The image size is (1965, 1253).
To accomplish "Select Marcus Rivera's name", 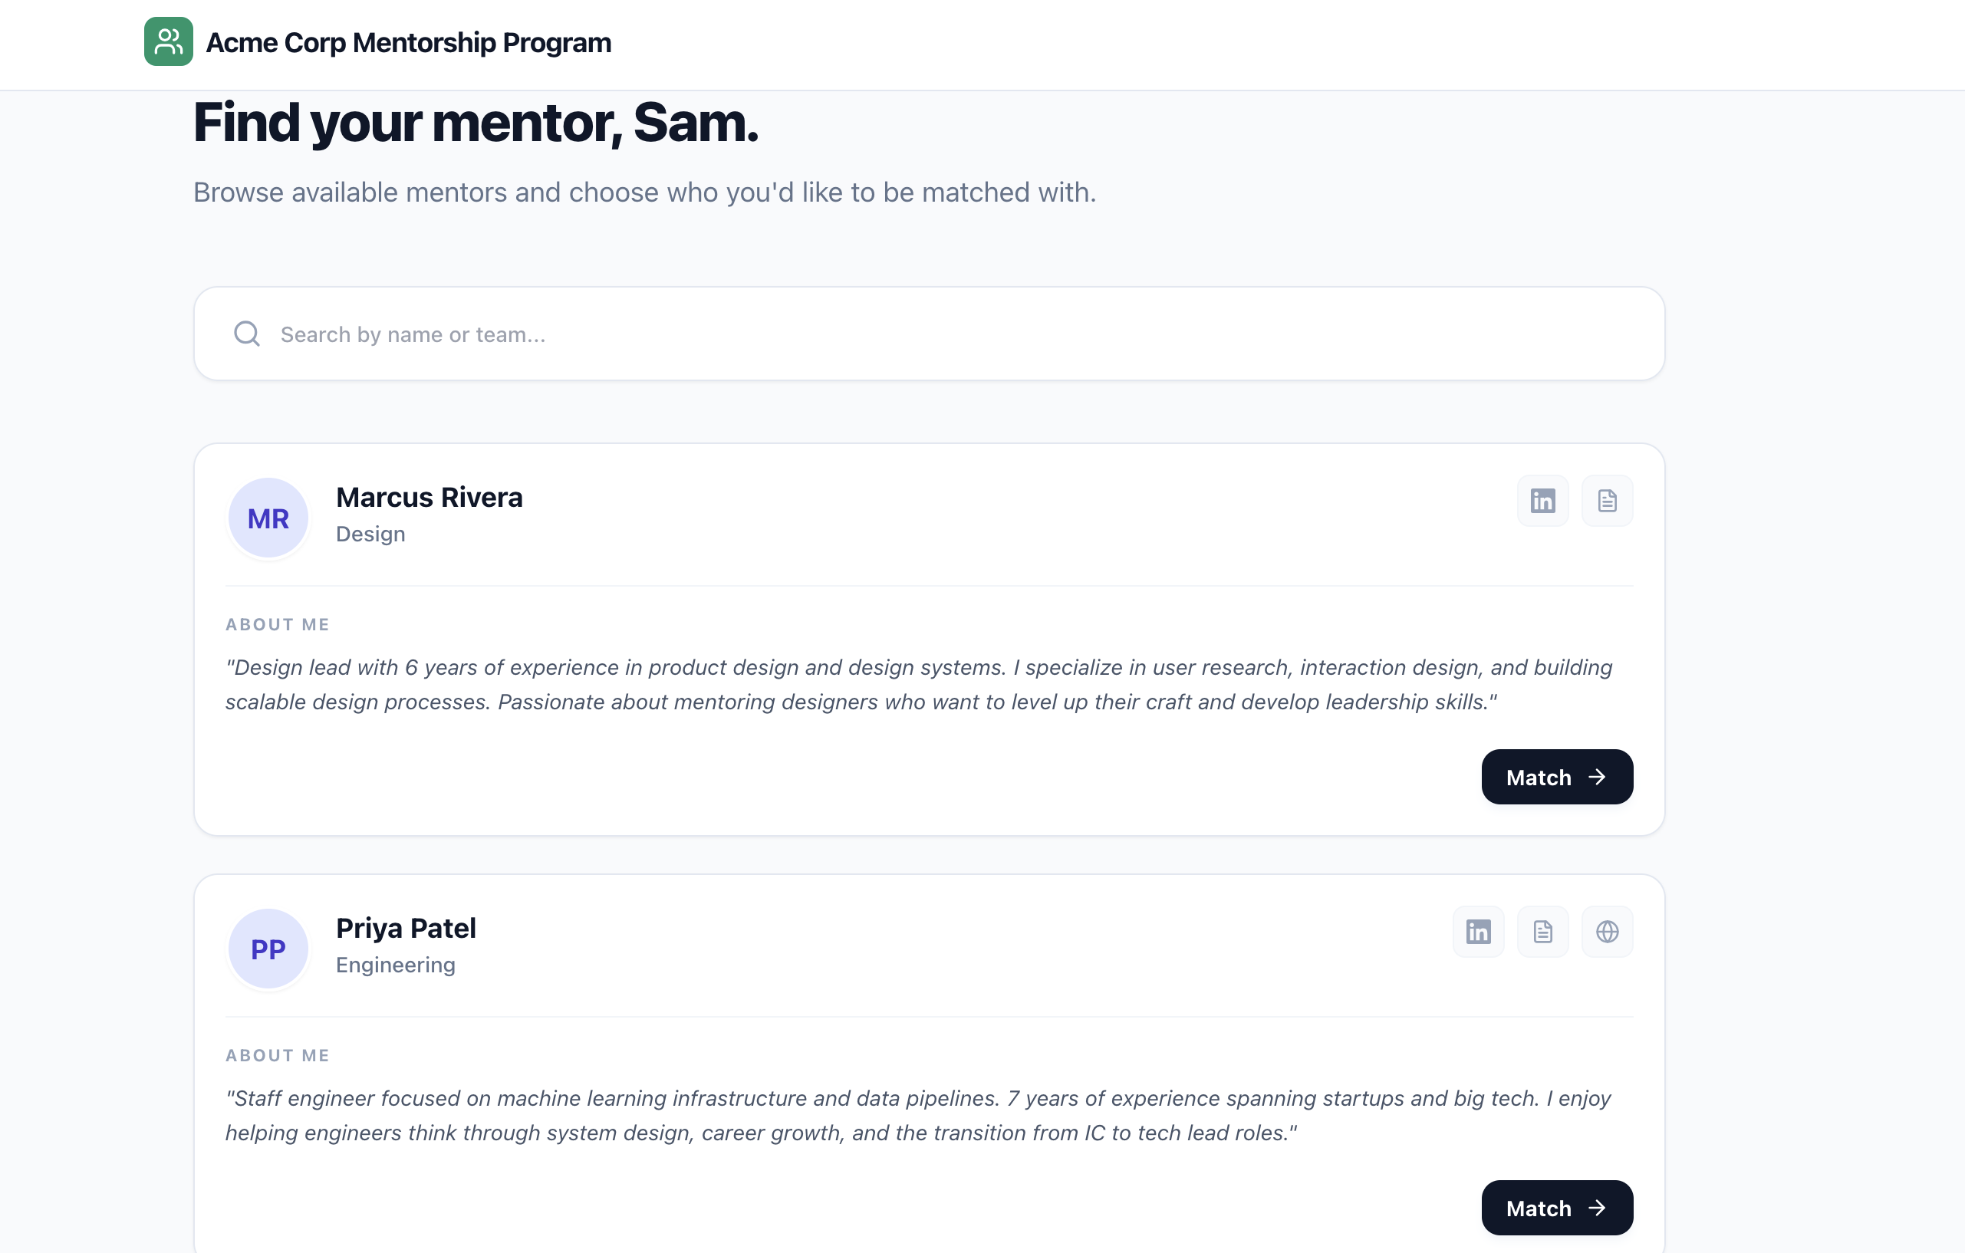I will 430,497.
